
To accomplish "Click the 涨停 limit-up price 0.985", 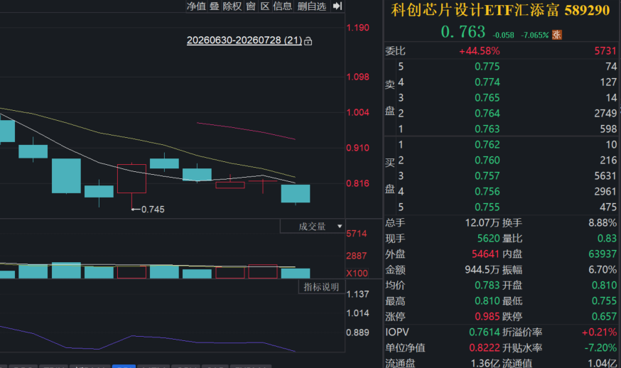I will point(487,317).
